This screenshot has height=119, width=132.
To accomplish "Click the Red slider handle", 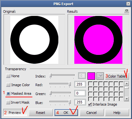I will (x=70, y=84).
